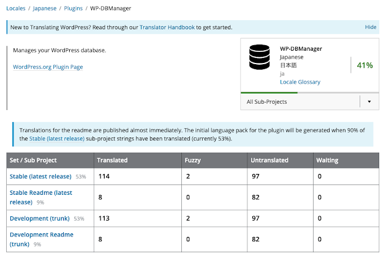Visit the WordPress.org Plugin Page link
392x259 pixels.
pyautogui.click(x=48, y=67)
